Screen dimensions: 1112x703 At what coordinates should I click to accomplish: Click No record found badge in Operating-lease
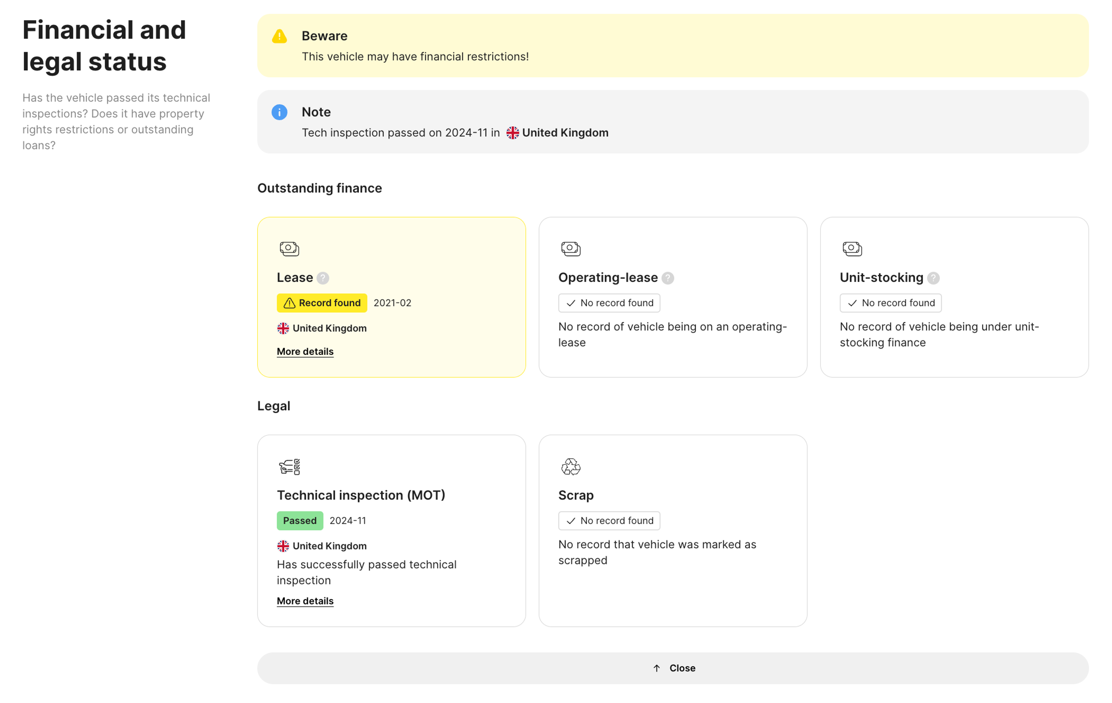pyautogui.click(x=609, y=303)
